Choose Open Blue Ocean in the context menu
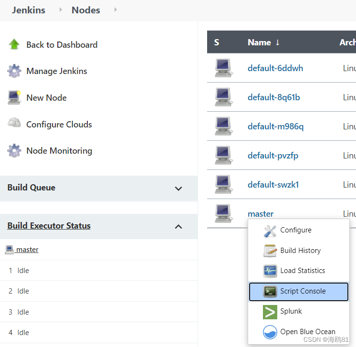Image resolution: width=356 pixels, height=347 pixels. tap(298, 332)
